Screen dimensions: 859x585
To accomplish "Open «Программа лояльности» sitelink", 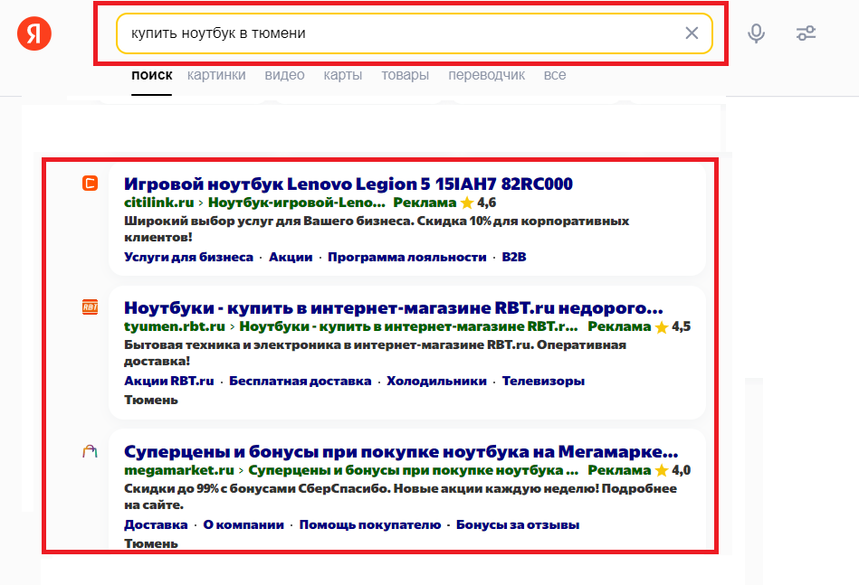I will 407,257.
